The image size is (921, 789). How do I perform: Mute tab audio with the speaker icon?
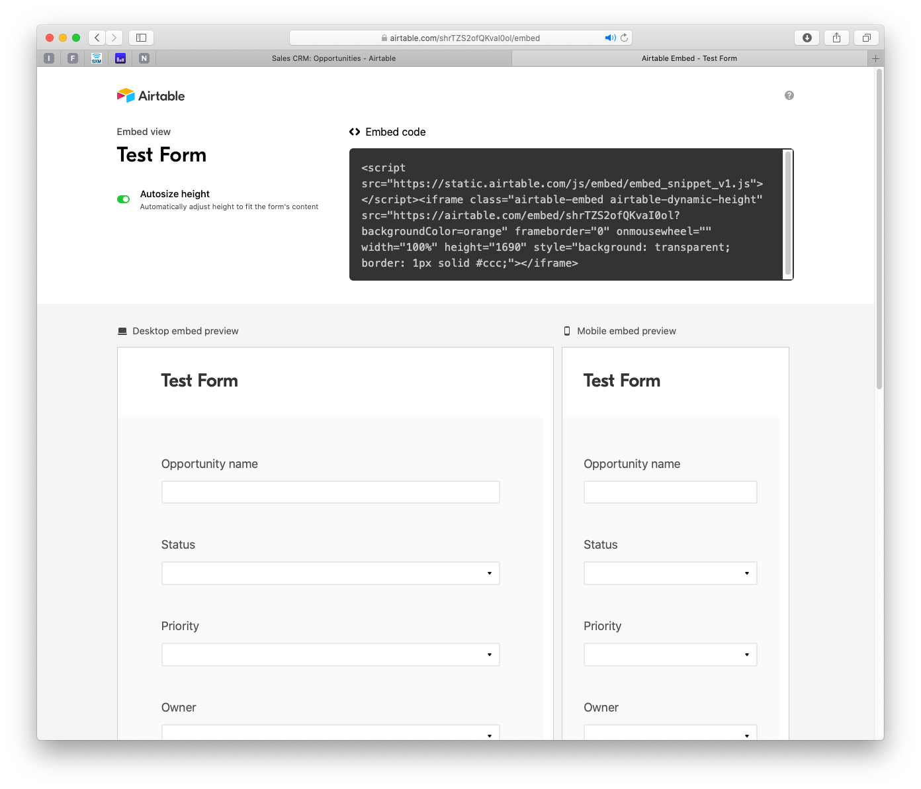click(609, 38)
